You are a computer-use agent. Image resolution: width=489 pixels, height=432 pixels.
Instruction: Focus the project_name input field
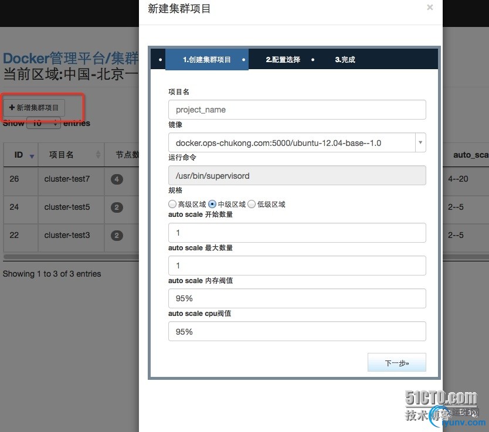coord(297,110)
